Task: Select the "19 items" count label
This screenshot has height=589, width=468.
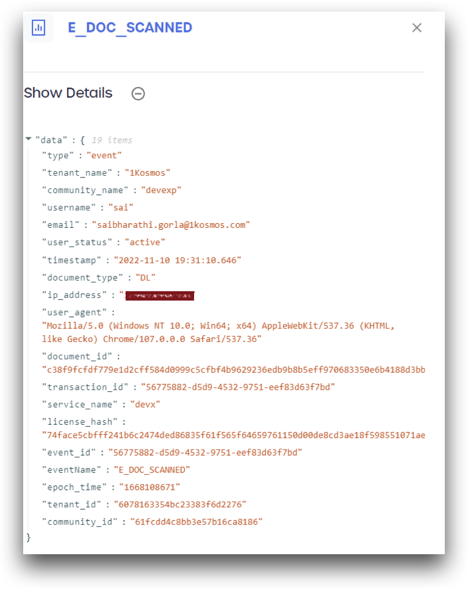Action: tap(112, 140)
